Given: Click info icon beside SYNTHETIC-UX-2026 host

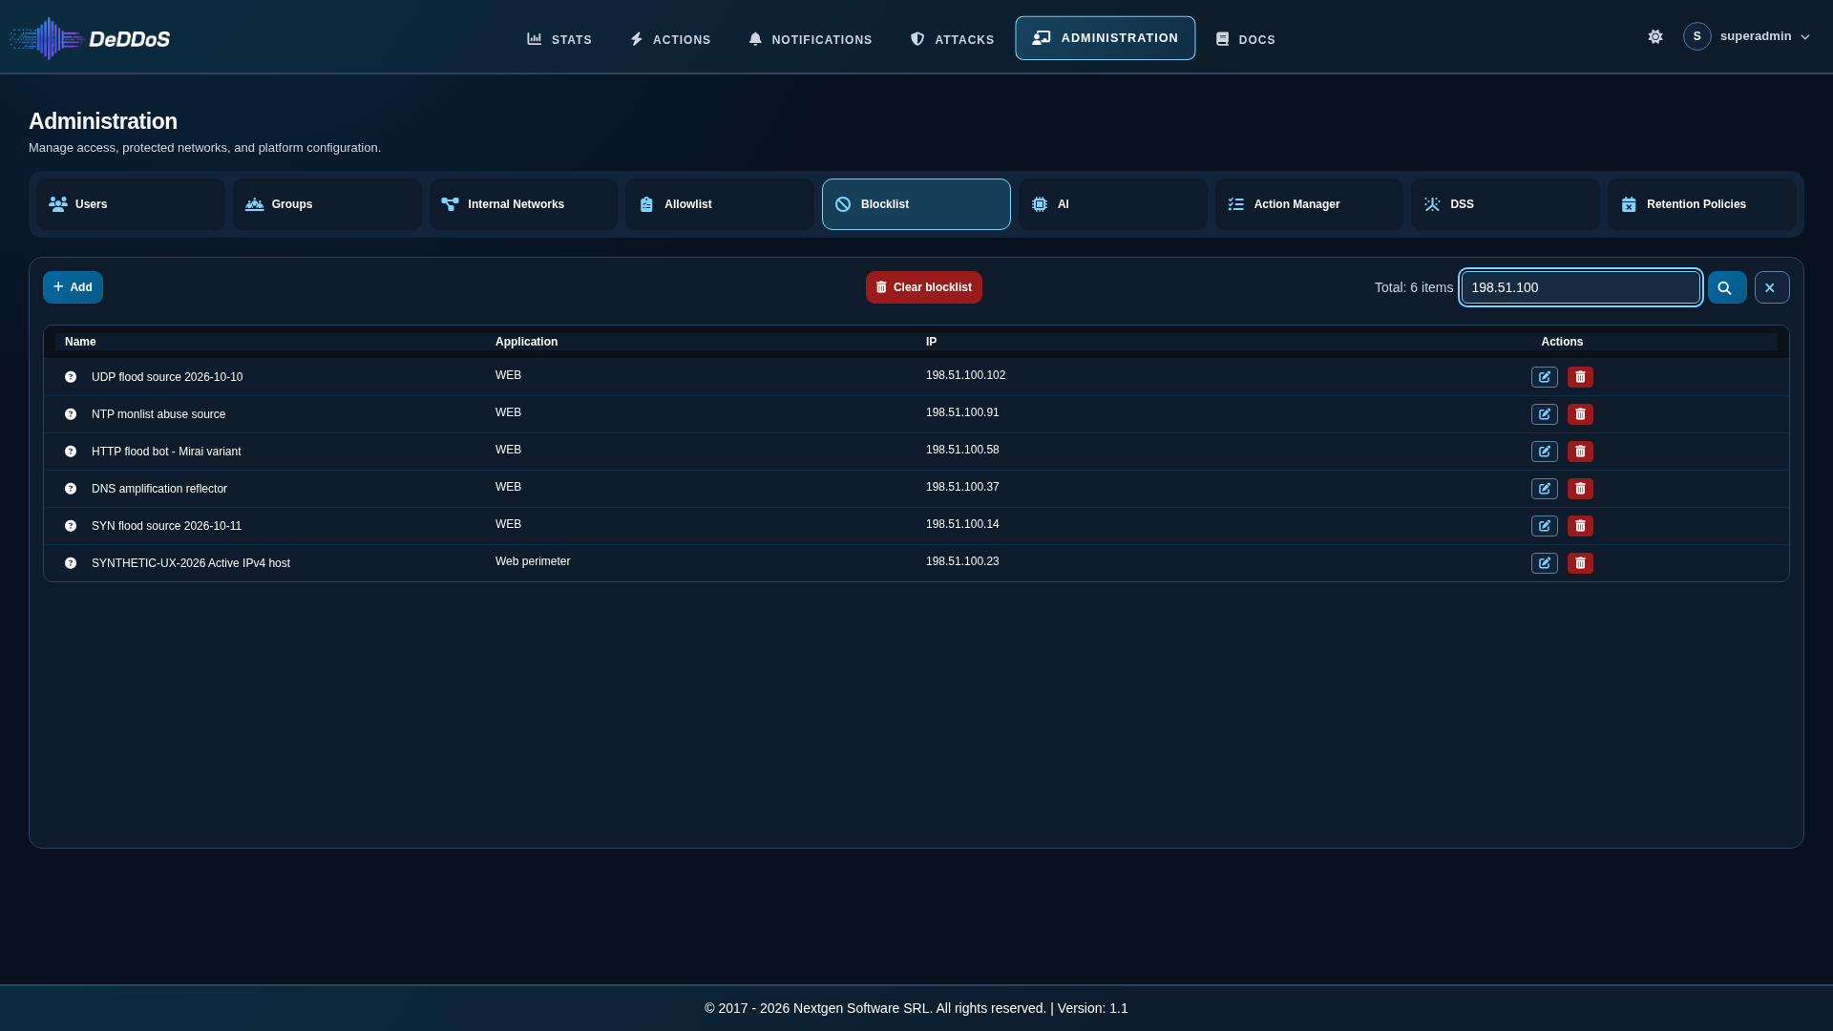Looking at the screenshot, I should point(71,563).
